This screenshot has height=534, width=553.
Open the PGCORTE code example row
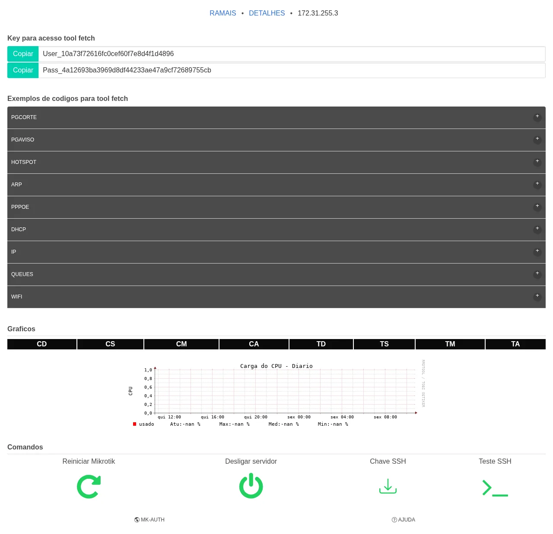276,117
